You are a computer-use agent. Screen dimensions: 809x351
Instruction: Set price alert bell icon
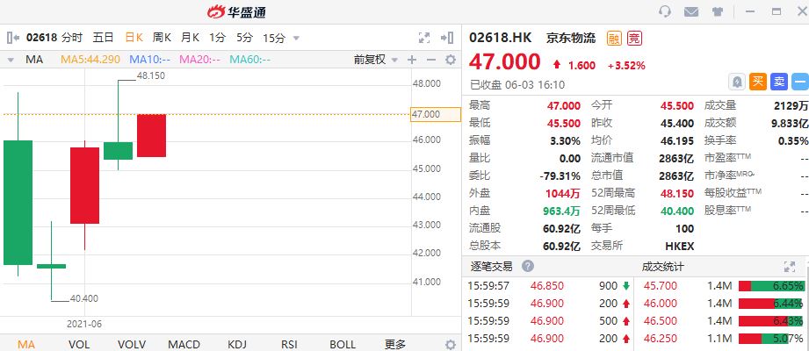click(736, 82)
